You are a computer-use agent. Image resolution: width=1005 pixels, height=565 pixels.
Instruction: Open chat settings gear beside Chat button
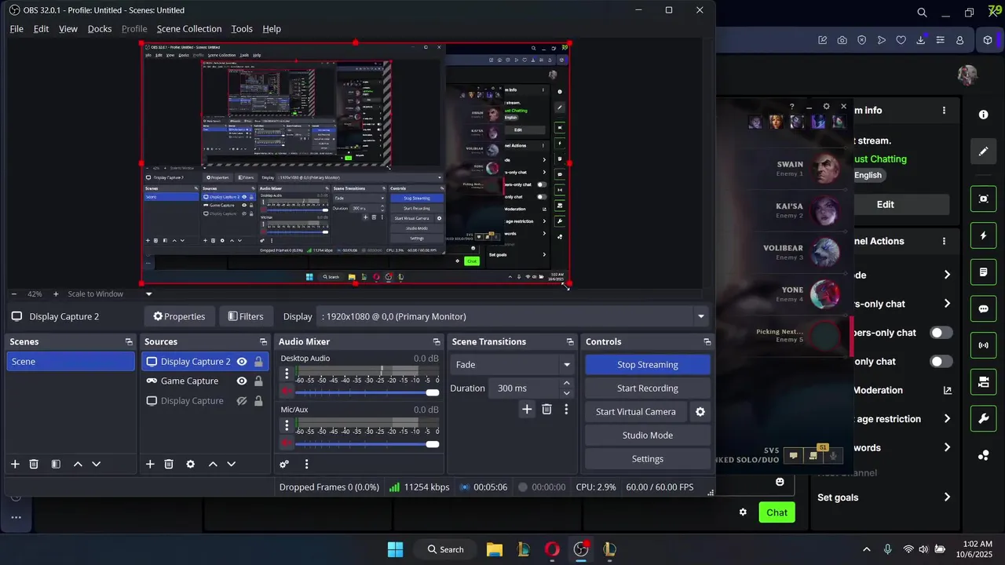point(743,512)
